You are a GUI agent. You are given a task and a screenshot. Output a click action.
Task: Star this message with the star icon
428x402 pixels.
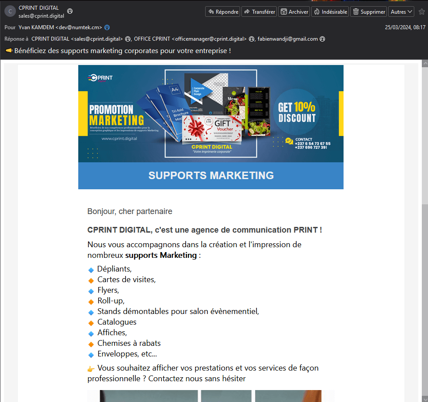pyautogui.click(x=421, y=12)
